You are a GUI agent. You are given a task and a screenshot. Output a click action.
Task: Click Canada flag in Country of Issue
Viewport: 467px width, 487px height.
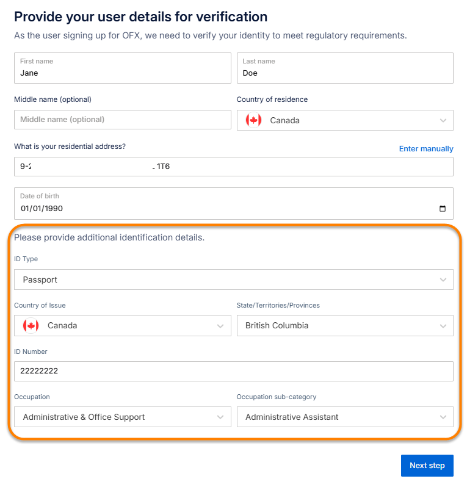[x=31, y=325]
